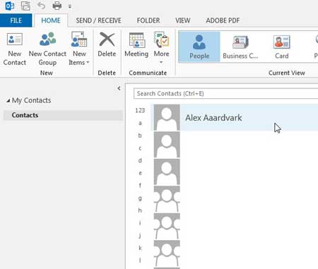Customize the Quick Access Toolbar dropdown
The image size is (318, 269).
coord(70,6)
